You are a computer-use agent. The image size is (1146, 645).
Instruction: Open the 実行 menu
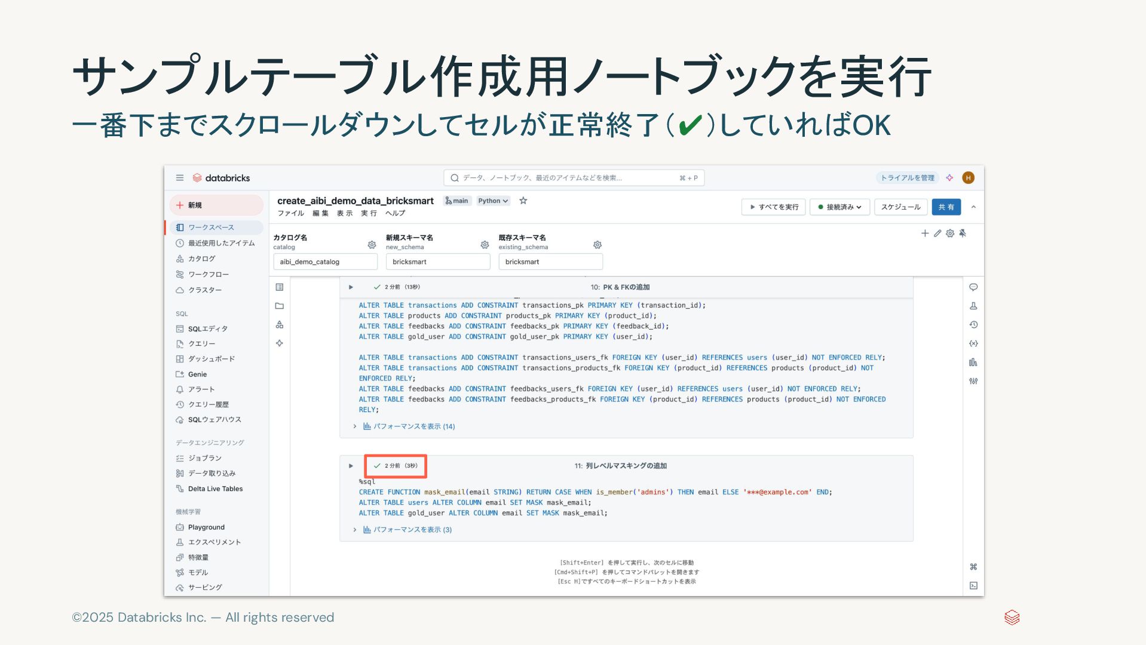click(369, 213)
